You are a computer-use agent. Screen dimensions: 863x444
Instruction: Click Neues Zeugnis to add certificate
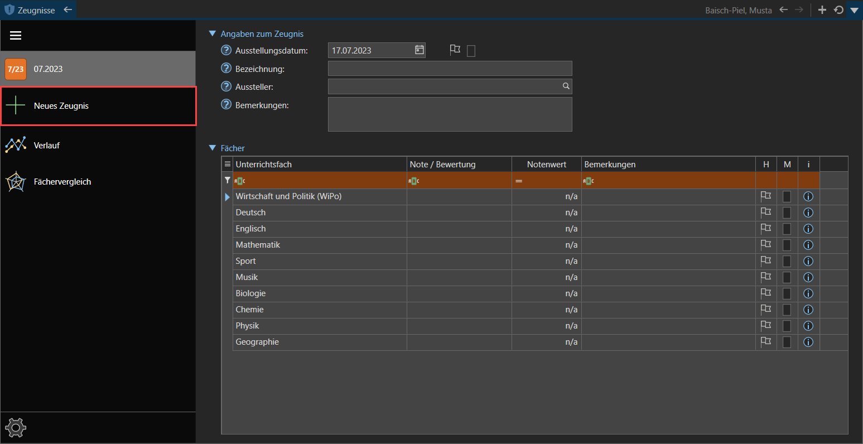click(61, 106)
